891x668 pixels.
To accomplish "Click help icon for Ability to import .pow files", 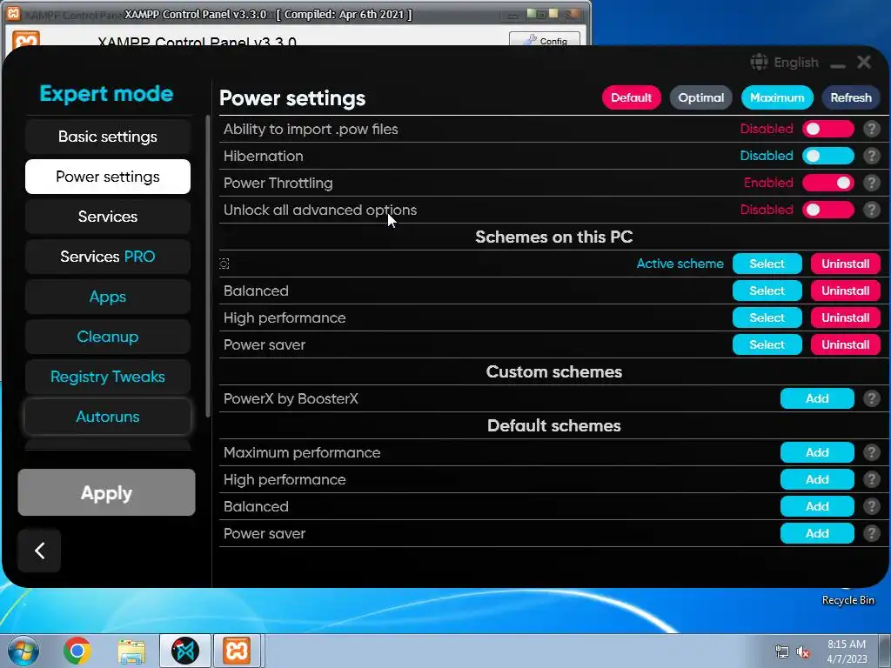I will tap(871, 129).
